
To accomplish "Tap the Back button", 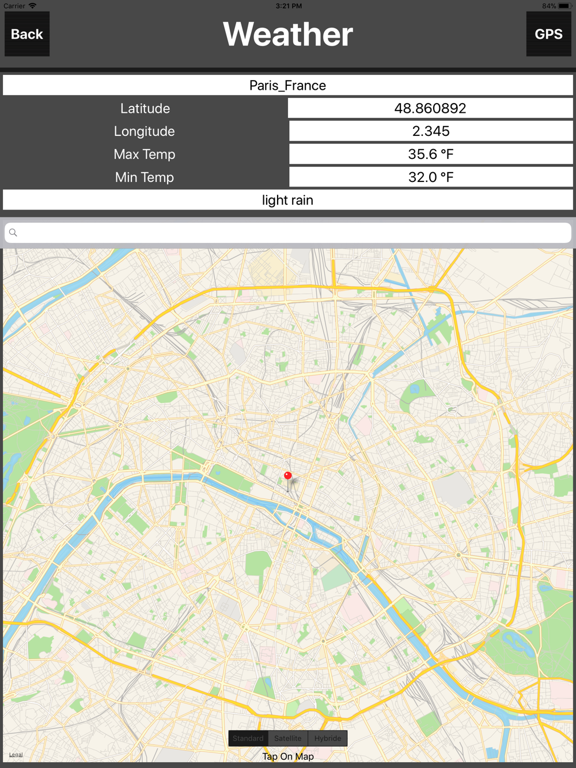I will [27, 34].
